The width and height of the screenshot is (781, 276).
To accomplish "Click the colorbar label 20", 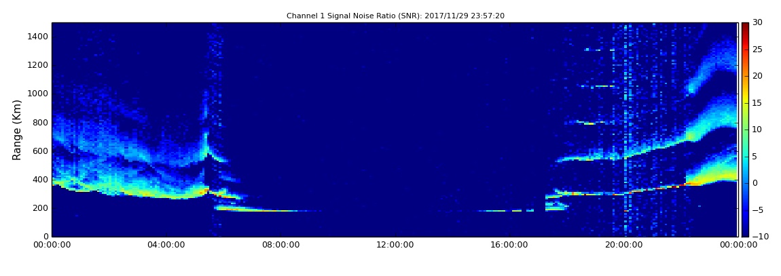I will coord(758,76).
